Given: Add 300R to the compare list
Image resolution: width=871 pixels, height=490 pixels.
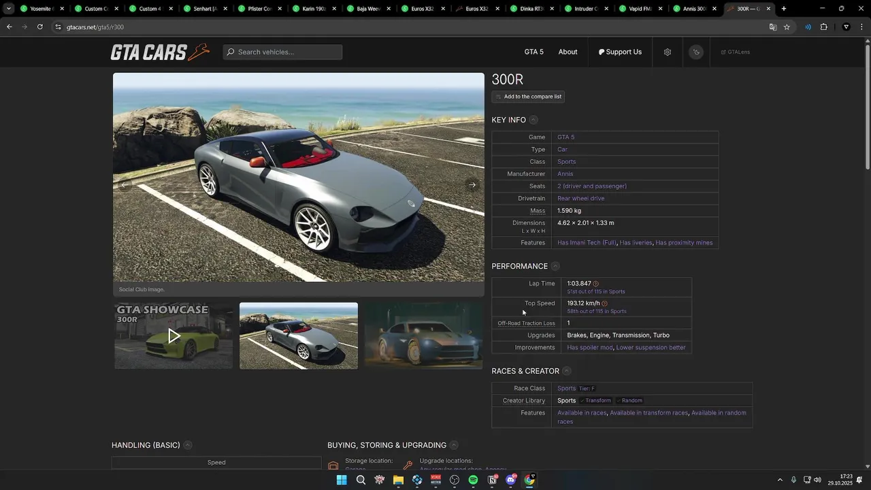Looking at the screenshot, I should (528, 97).
